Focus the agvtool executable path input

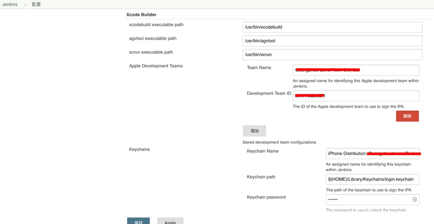332,41
